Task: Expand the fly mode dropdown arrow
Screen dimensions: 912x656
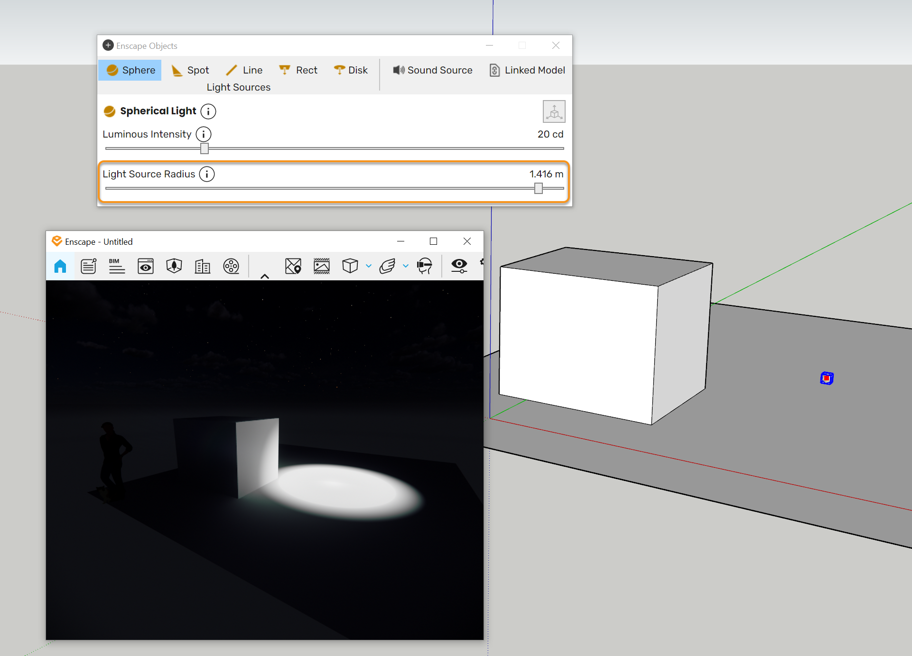Action: click(x=406, y=266)
